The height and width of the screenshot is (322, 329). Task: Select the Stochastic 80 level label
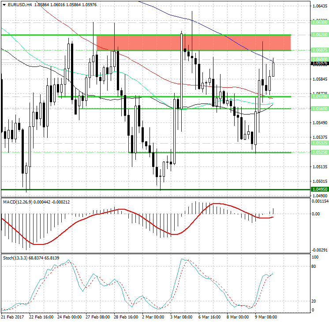click(x=314, y=266)
